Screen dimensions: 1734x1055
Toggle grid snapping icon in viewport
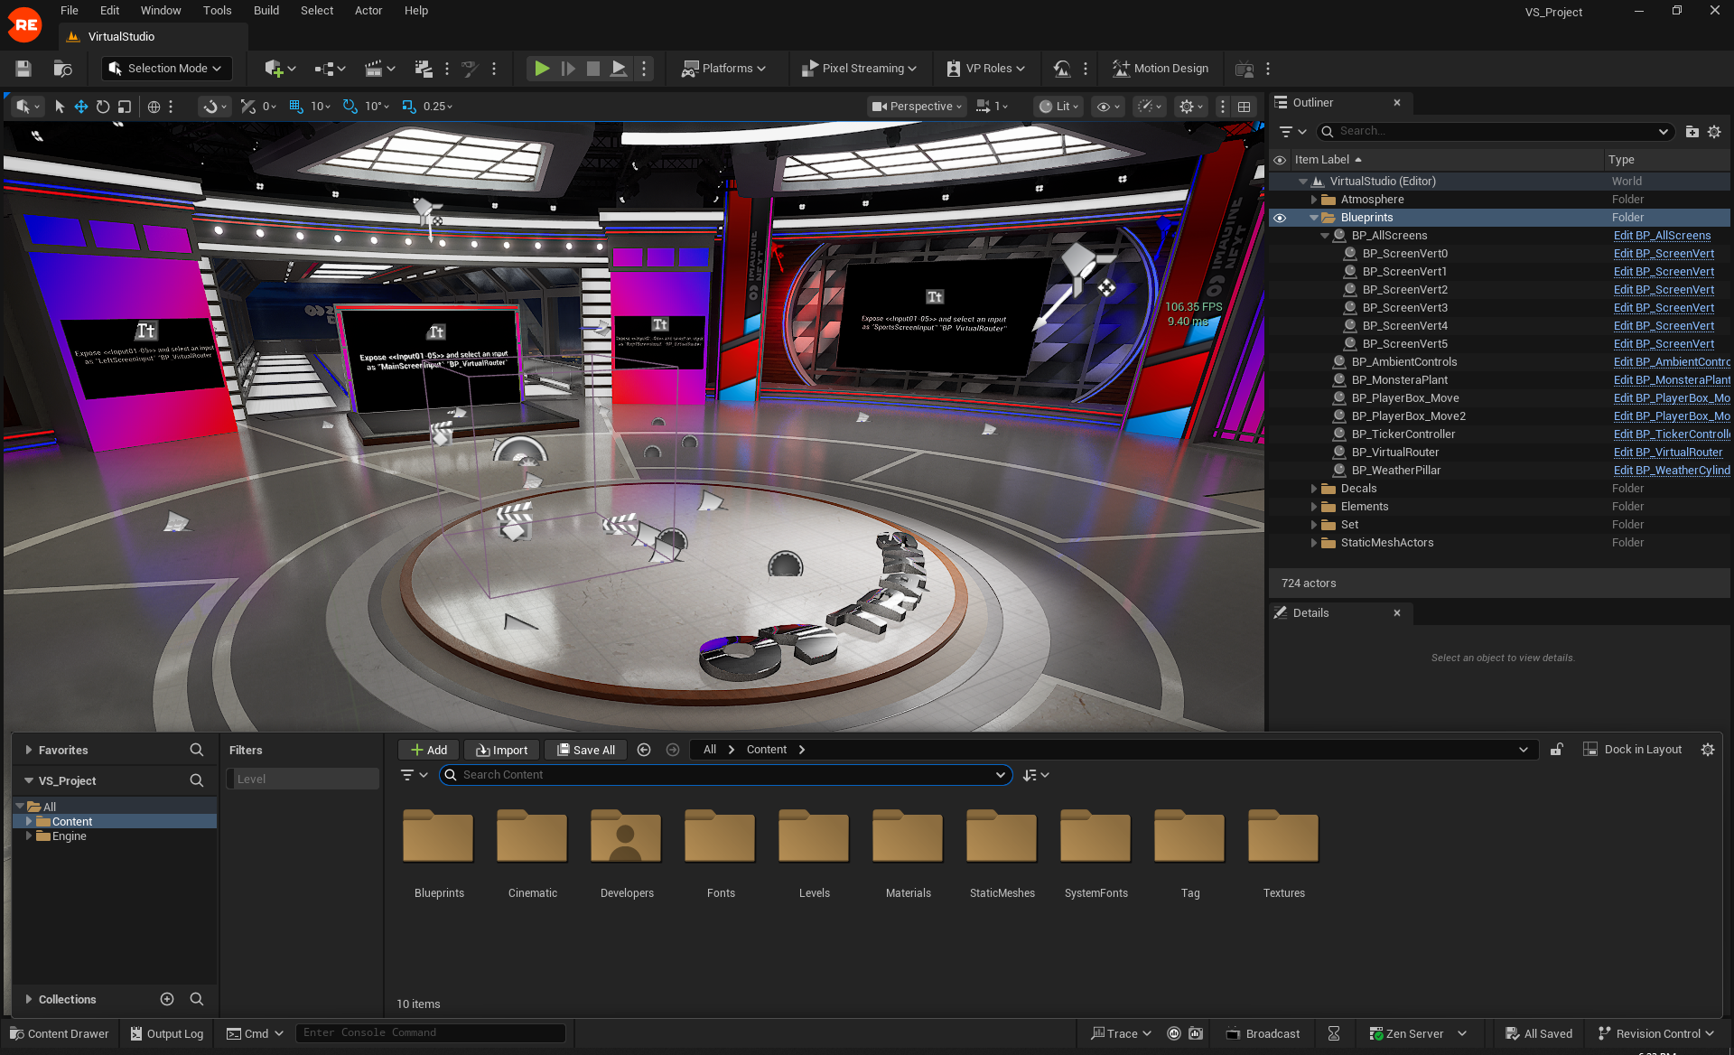[296, 107]
